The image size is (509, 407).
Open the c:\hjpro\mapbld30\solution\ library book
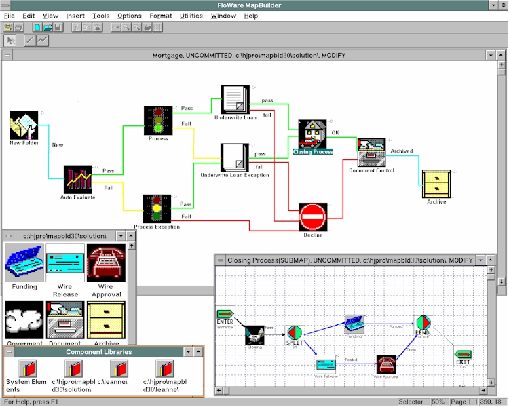pos(73,368)
